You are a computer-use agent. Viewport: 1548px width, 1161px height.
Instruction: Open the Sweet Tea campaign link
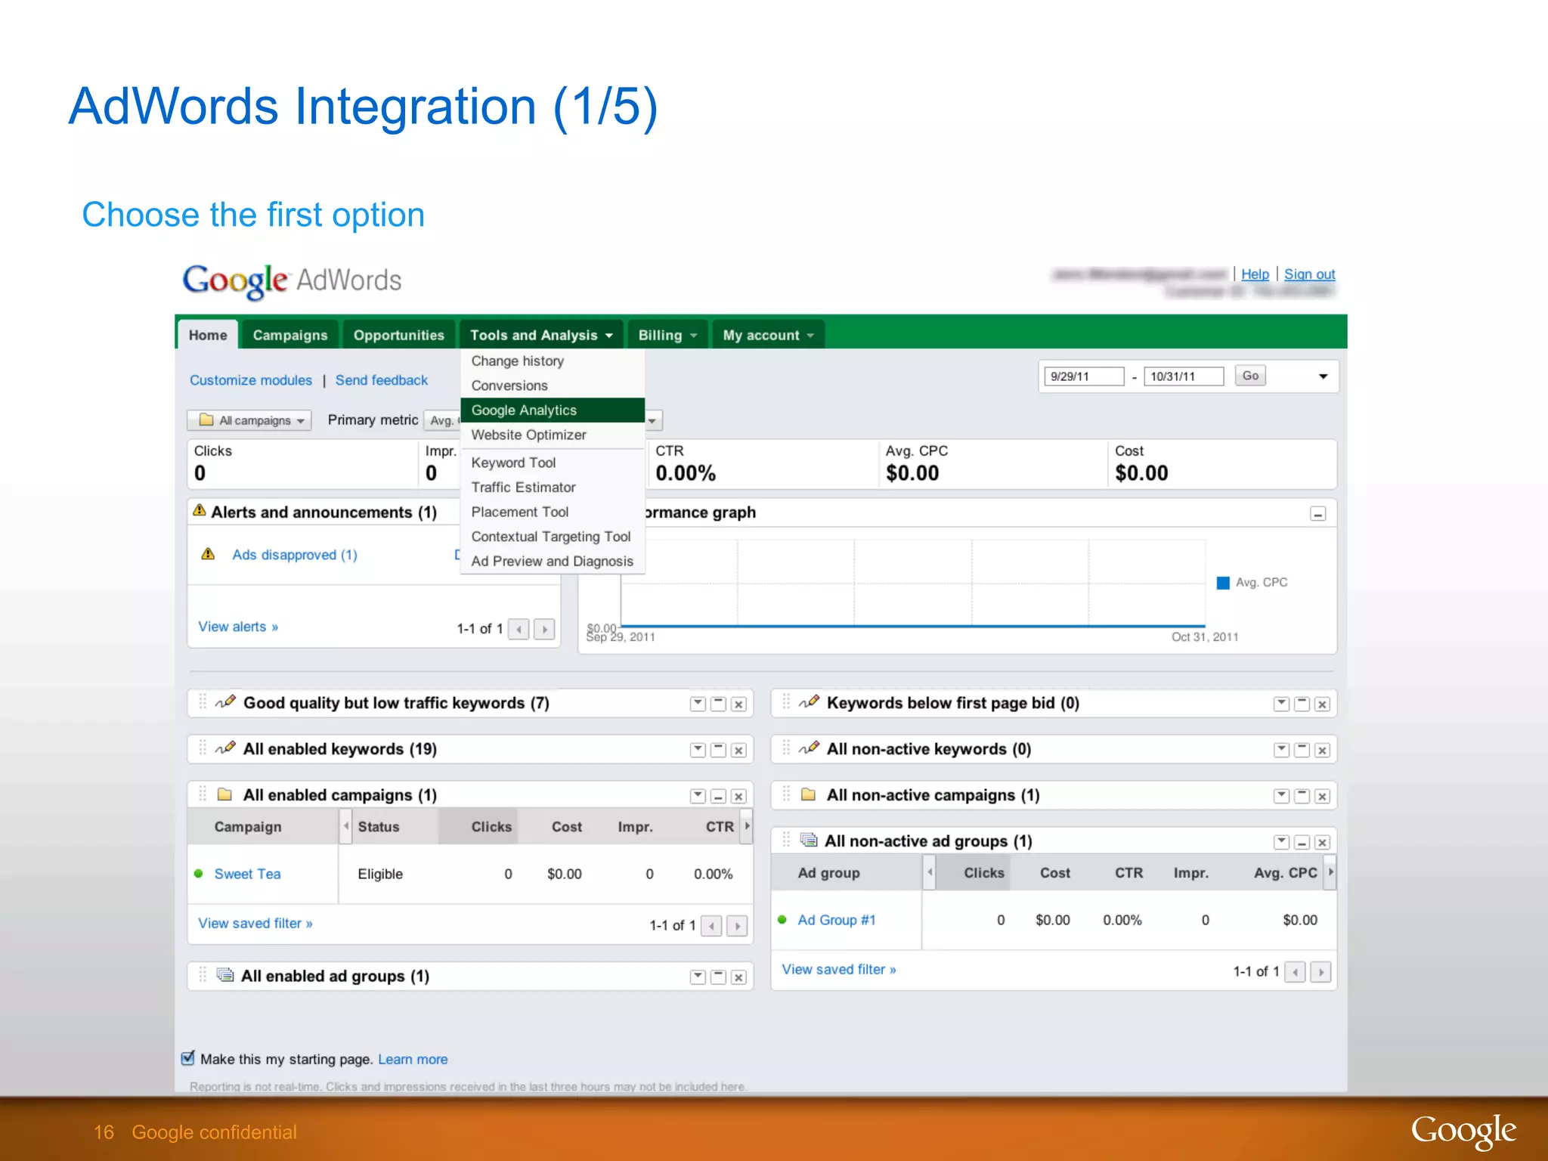tap(247, 874)
